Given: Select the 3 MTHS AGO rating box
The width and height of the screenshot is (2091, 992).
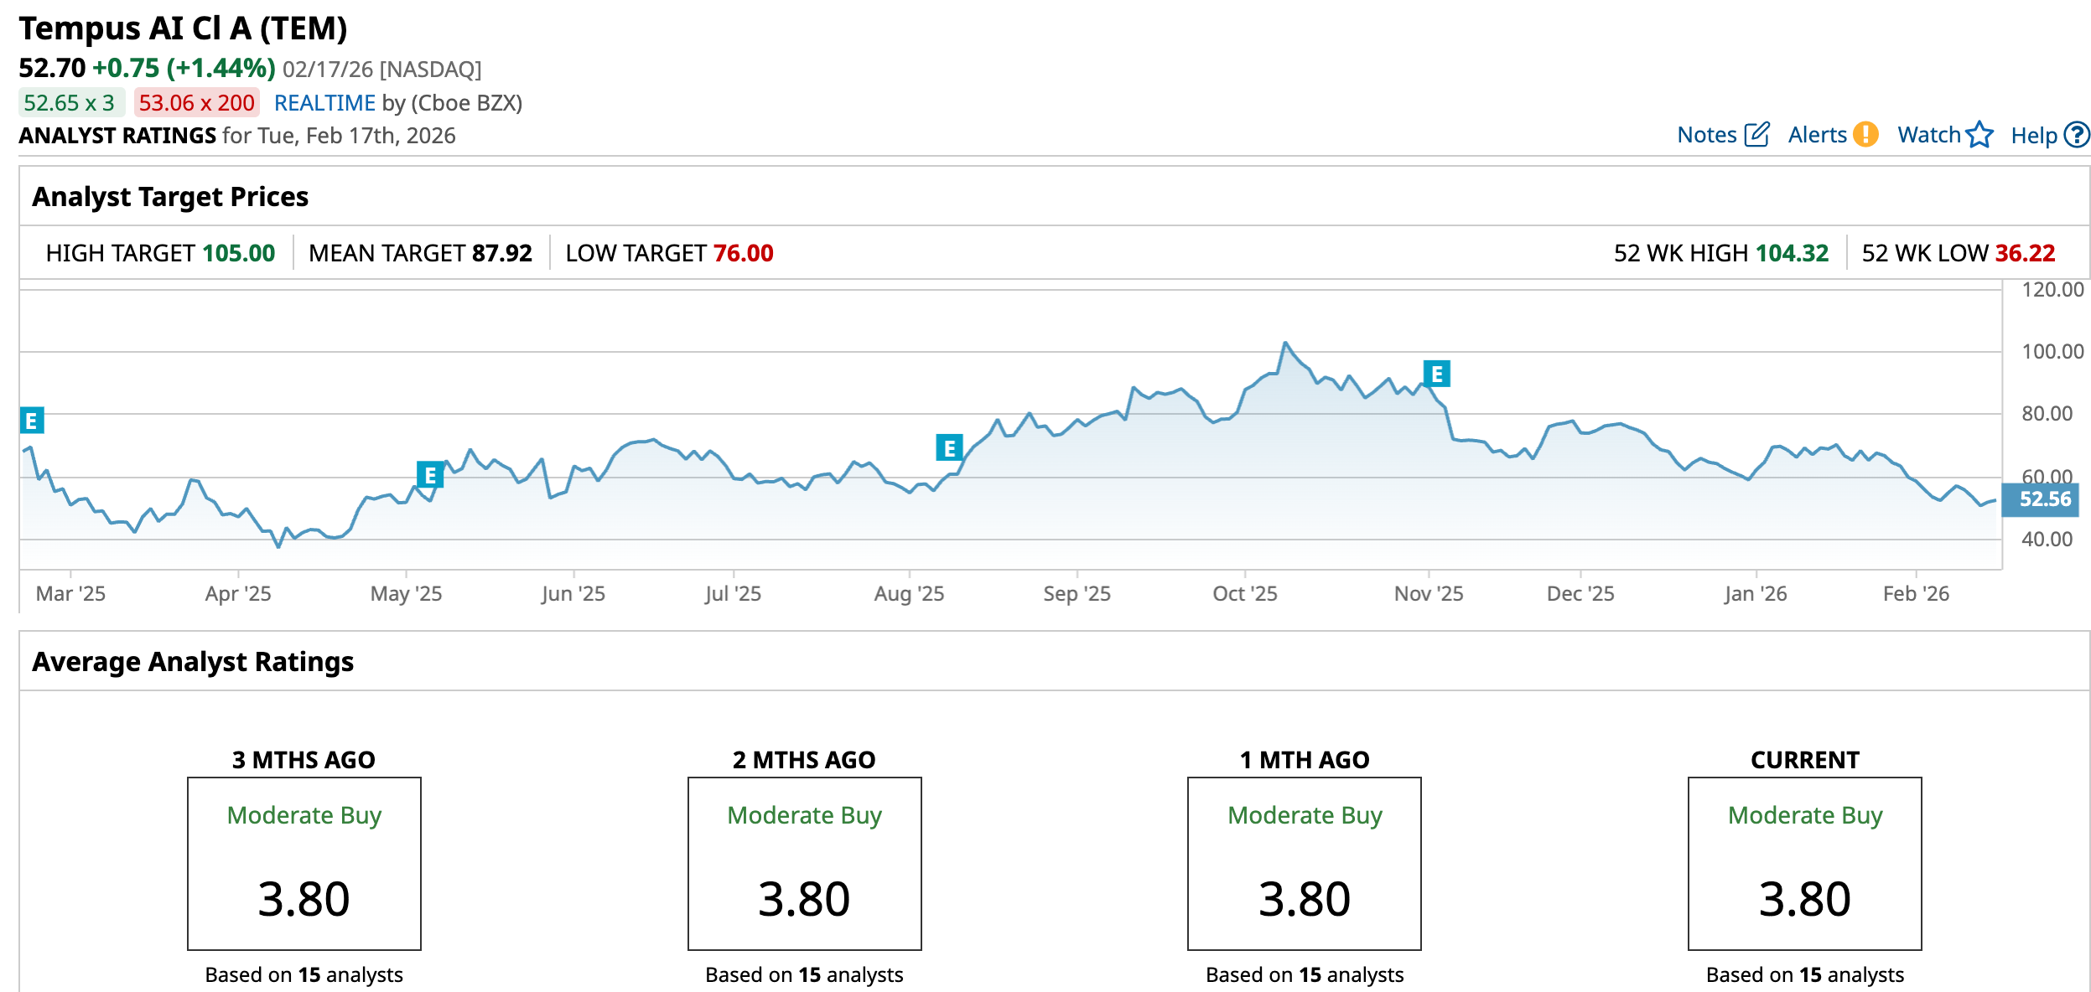Looking at the screenshot, I should coord(304,864).
